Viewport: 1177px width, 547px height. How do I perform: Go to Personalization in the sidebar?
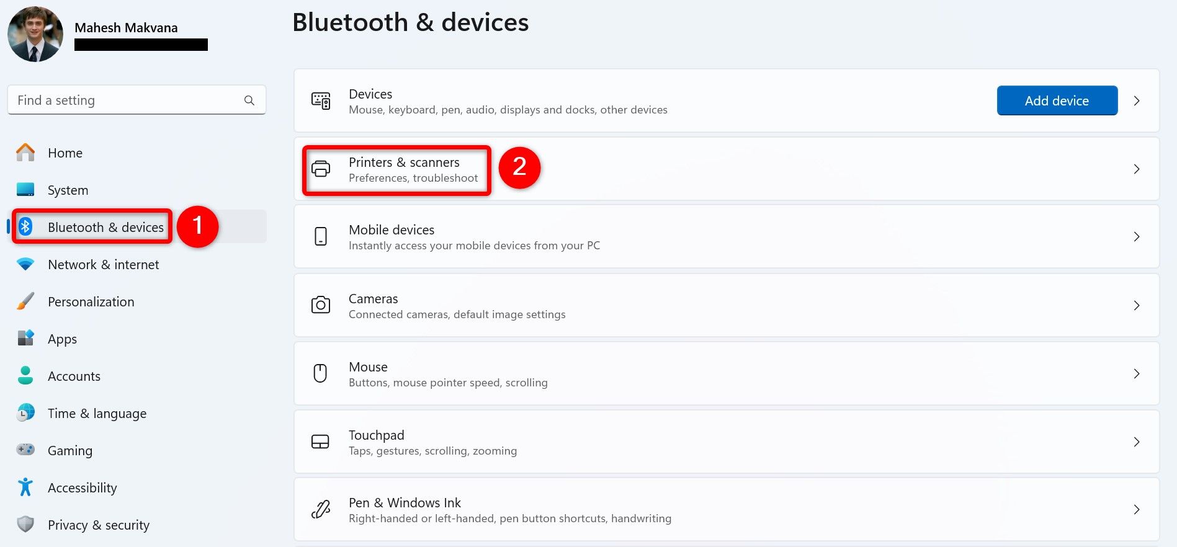click(x=91, y=302)
